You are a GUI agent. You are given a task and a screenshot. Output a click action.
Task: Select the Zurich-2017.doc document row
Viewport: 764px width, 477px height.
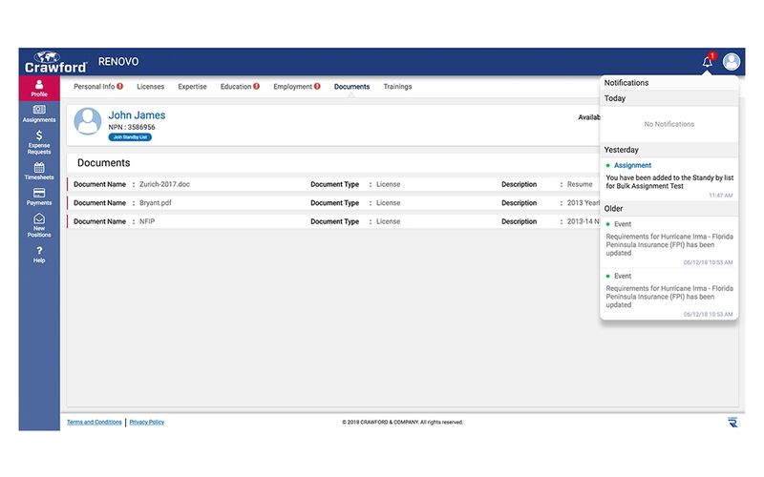191,184
